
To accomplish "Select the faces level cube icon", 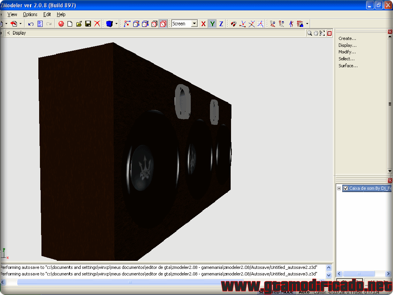I will [145, 24].
